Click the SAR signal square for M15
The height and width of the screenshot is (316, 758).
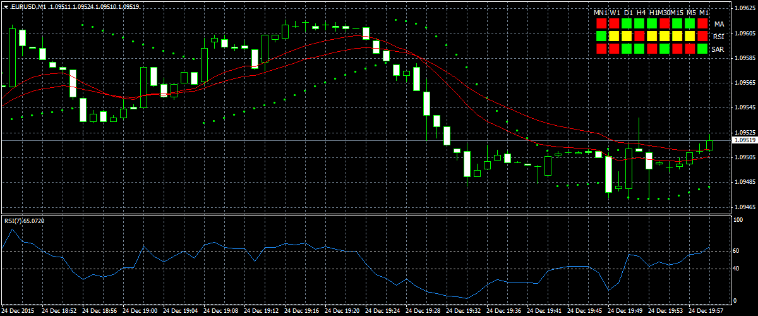point(677,49)
